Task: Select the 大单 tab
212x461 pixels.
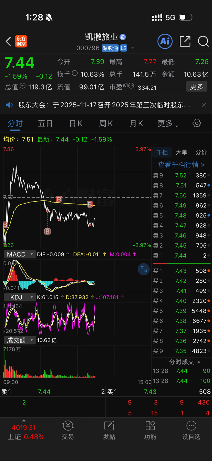Action: tap(181, 152)
